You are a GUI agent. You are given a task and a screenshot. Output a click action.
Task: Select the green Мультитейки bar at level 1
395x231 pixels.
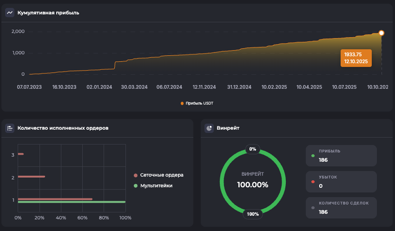point(72,202)
